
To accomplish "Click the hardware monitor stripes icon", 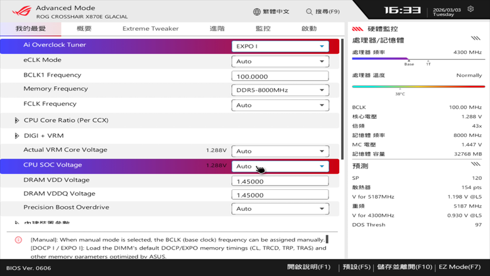I will [x=357, y=29].
